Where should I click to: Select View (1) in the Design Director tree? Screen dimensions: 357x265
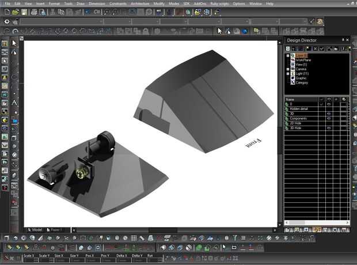301,65
